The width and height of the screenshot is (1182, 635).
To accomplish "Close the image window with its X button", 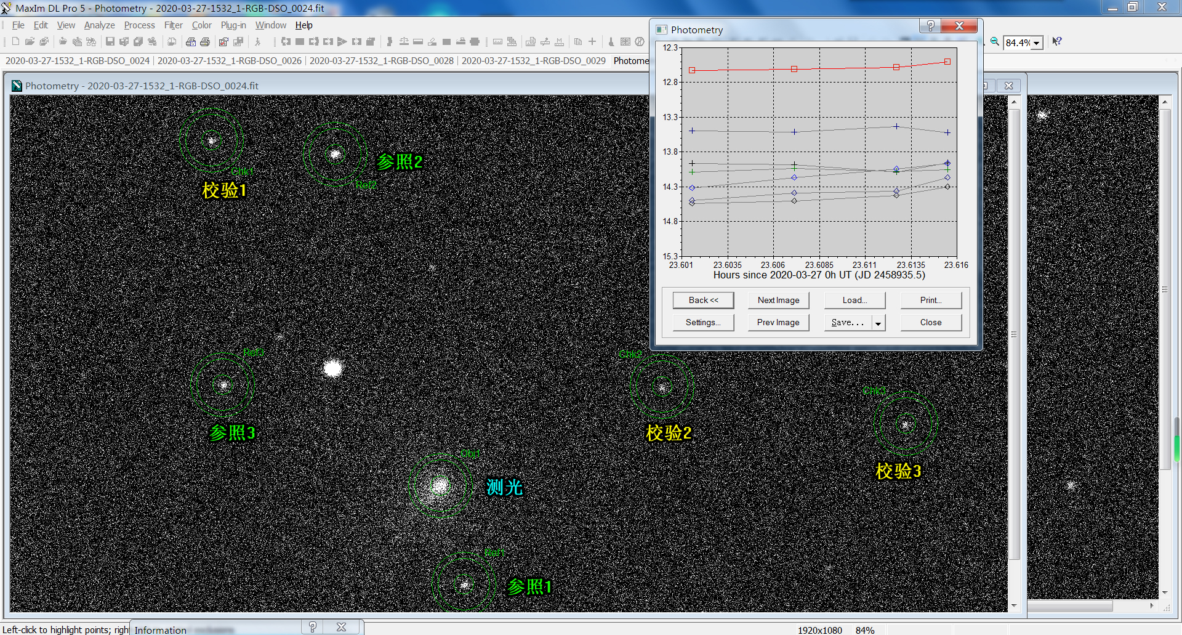I will 1008,86.
